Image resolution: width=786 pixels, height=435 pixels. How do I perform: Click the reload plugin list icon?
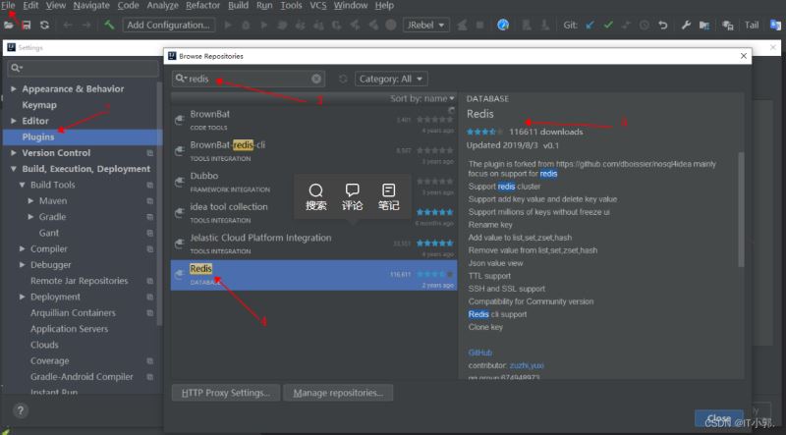click(343, 79)
